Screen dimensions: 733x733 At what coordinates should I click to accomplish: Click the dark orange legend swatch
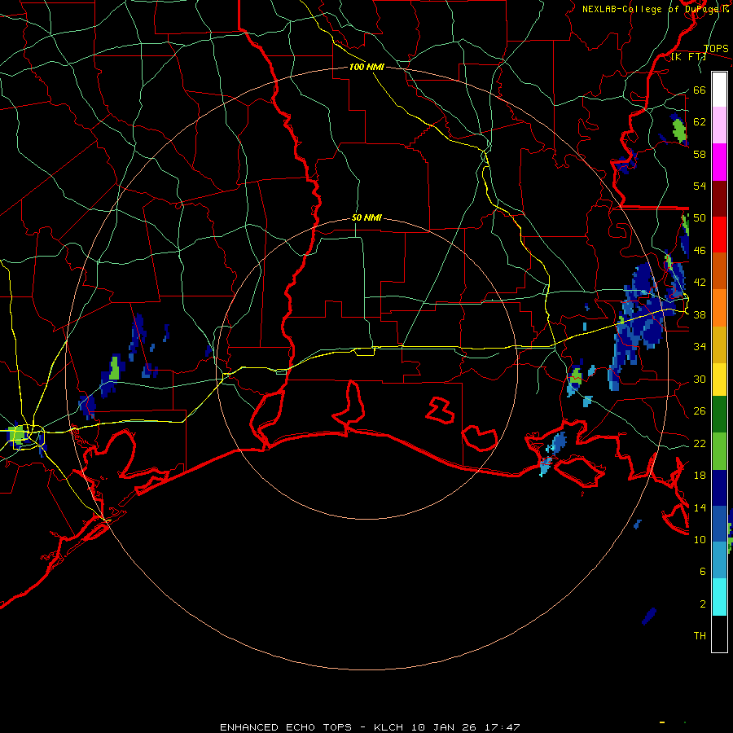719,270
